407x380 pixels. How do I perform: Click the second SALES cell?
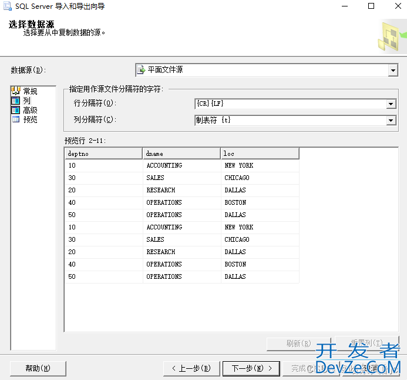pyautogui.click(x=181, y=239)
